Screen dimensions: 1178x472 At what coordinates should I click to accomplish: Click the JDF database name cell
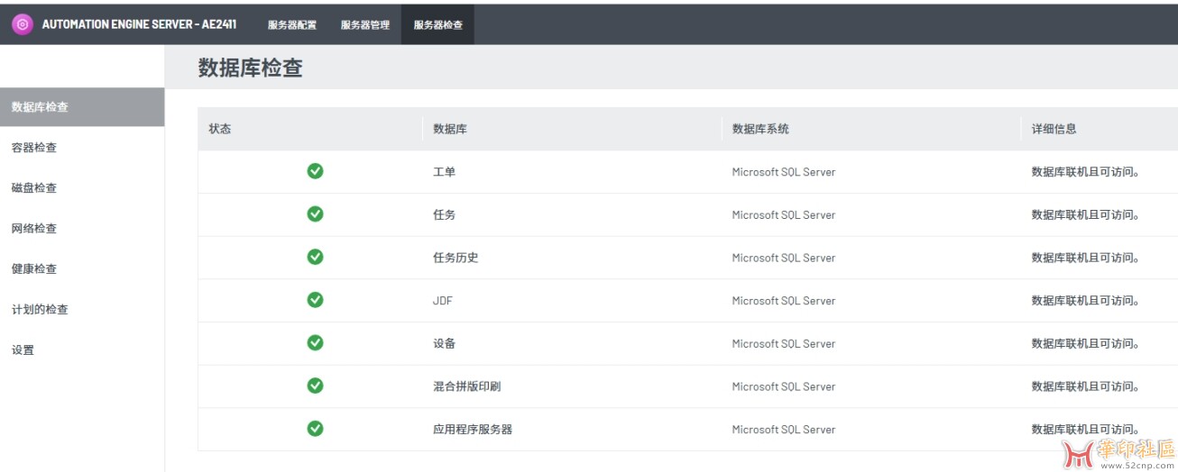coord(443,301)
